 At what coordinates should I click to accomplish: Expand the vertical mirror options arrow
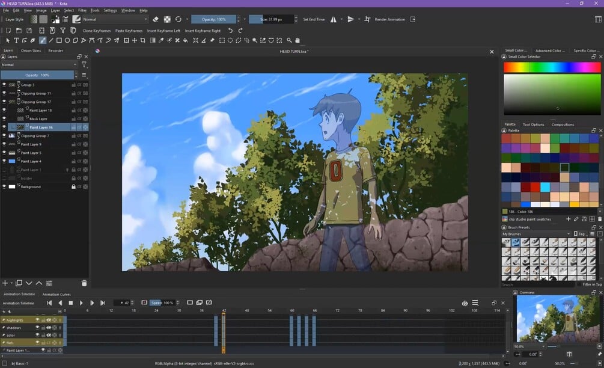(x=359, y=19)
